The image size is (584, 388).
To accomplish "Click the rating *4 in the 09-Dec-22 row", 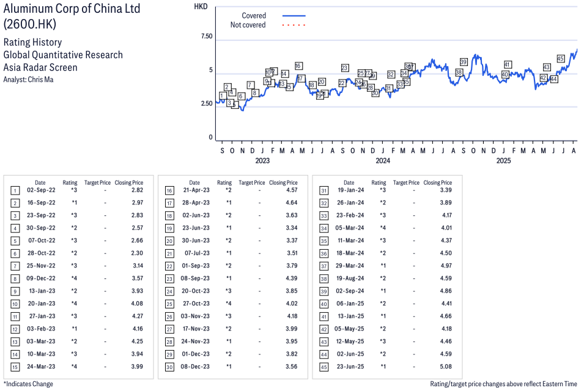I will tap(74, 278).
